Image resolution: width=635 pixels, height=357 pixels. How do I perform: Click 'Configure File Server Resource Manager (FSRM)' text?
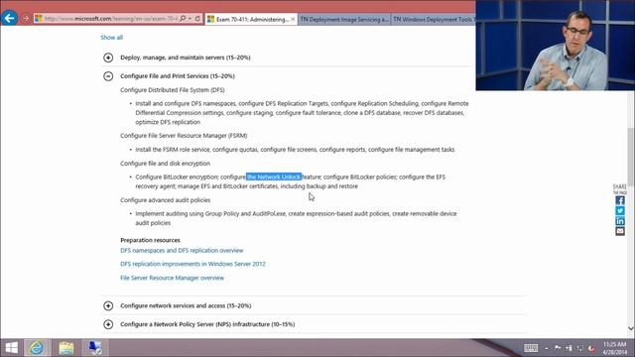(x=184, y=136)
